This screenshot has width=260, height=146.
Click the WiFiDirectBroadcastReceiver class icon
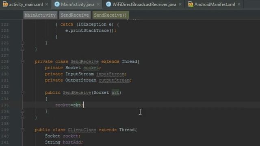click(108, 4)
